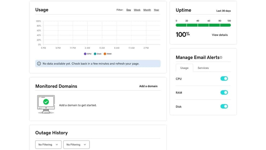This screenshot has width=266, height=150.
Task: Toggle the Disk email alert switch
Action: coord(224,106)
